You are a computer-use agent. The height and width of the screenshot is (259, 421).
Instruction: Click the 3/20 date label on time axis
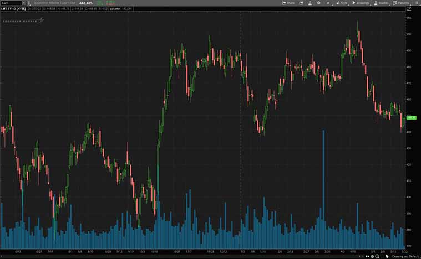pos(327,252)
